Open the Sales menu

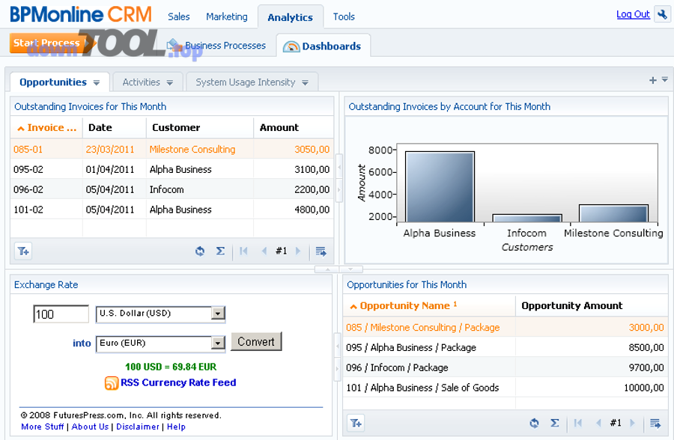(x=178, y=16)
